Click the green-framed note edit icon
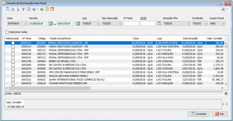Viewport: 233px width, 121px height. pyautogui.click(x=47, y=9)
